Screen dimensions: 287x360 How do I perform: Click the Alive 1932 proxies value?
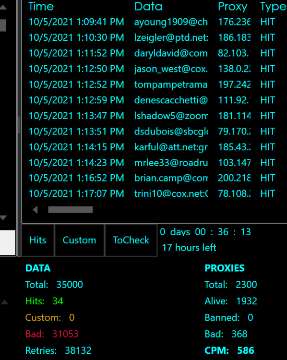[247, 301]
